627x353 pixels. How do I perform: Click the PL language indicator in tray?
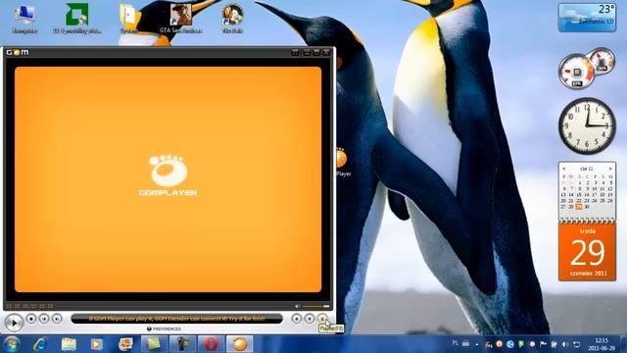tap(455, 343)
